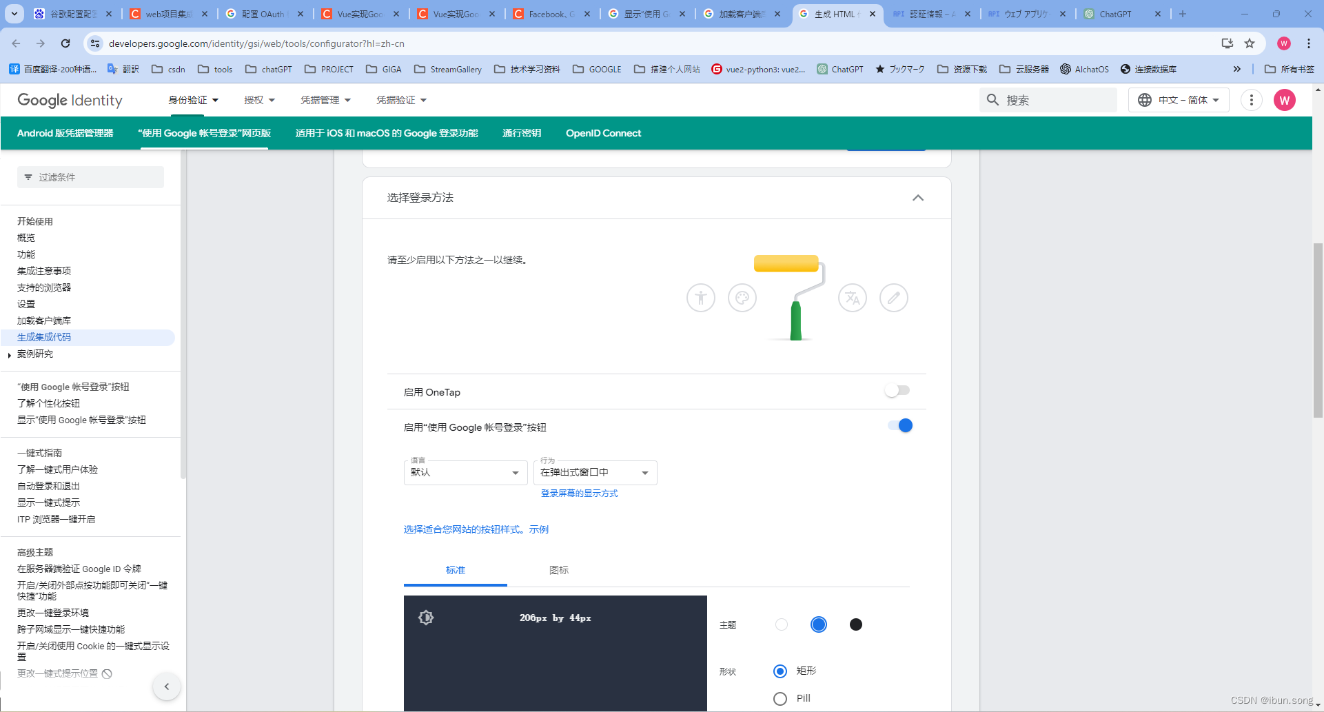View site information icon in address bar

pyautogui.click(x=95, y=43)
